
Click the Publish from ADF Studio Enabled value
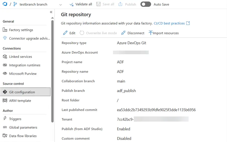tap(124, 129)
